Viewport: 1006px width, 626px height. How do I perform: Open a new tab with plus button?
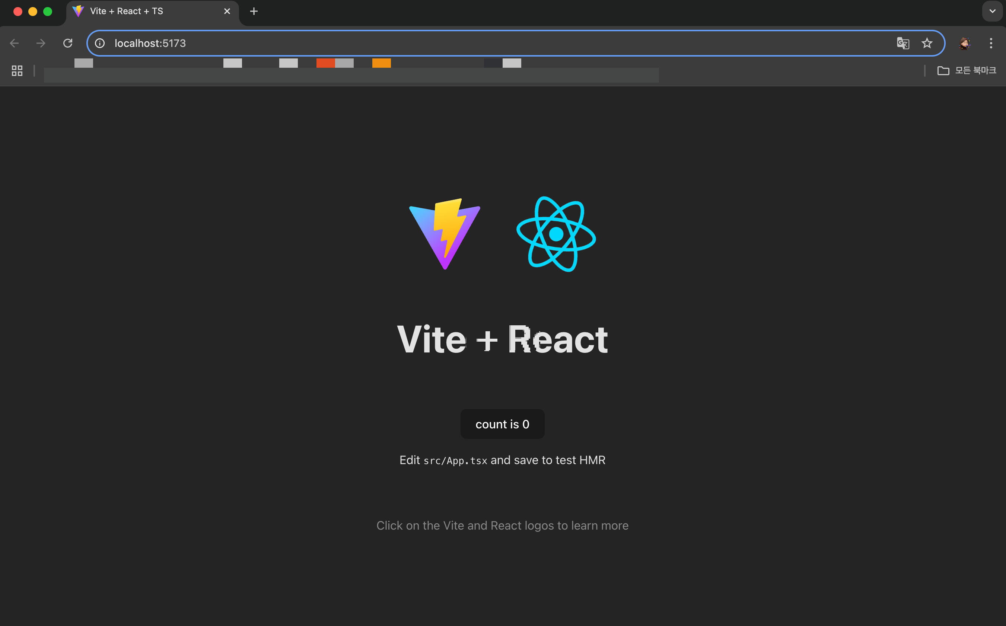(254, 11)
